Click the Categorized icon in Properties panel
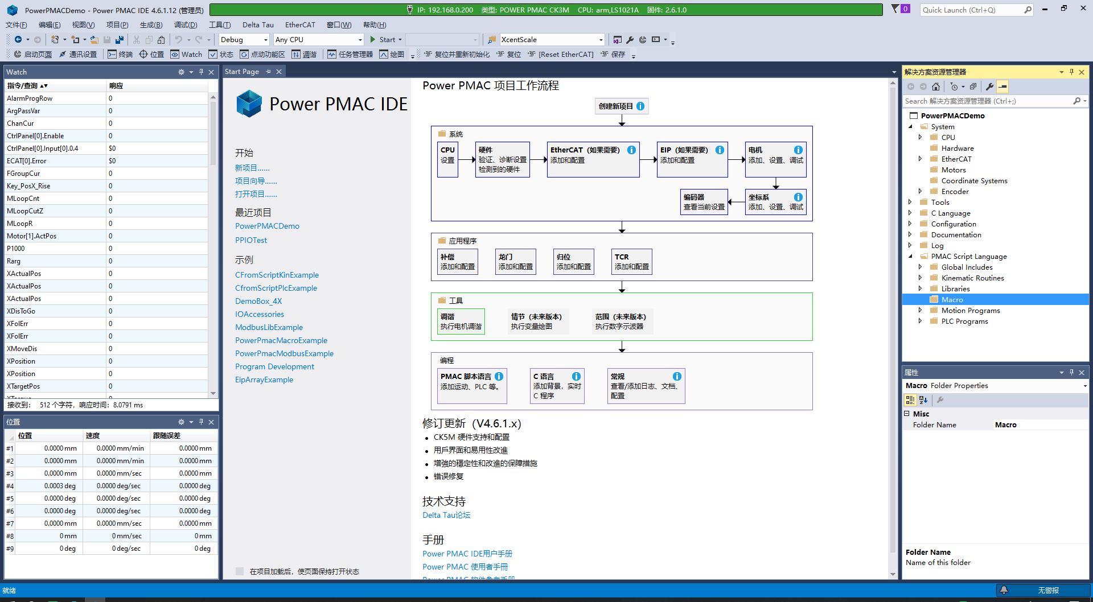 [910, 400]
